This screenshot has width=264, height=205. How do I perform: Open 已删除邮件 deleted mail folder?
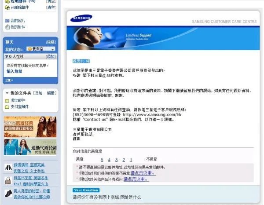[x=20, y=7]
